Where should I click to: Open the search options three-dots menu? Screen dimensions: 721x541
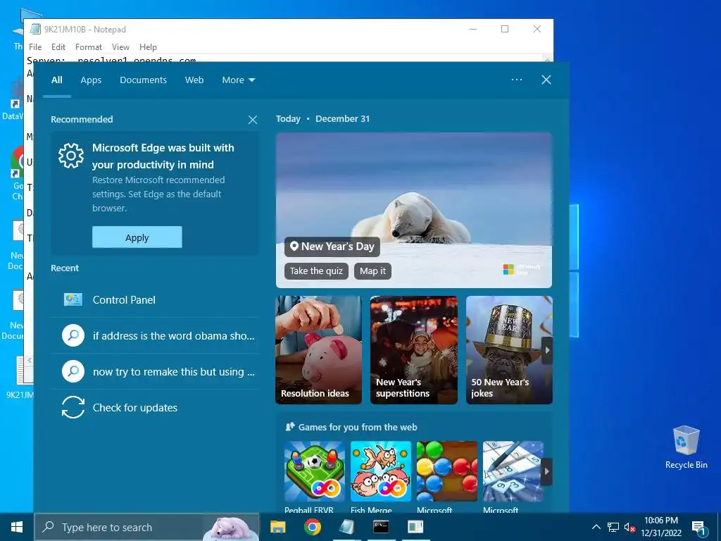(x=517, y=80)
